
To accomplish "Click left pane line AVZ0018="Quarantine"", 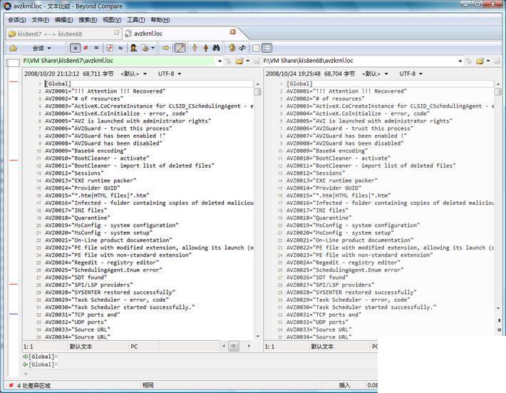I will click(78, 218).
